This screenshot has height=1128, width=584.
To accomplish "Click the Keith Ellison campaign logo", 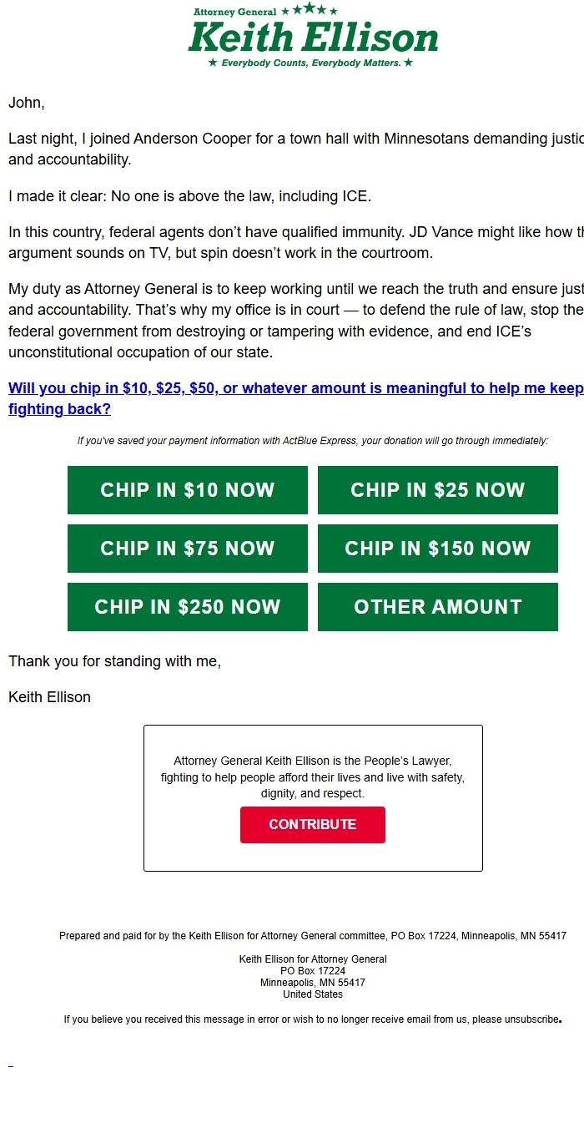I will [312, 37].
